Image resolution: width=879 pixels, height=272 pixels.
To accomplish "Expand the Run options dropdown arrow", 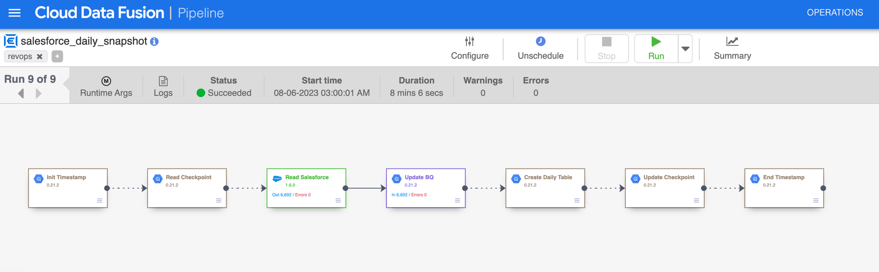I will coord(685,48).
